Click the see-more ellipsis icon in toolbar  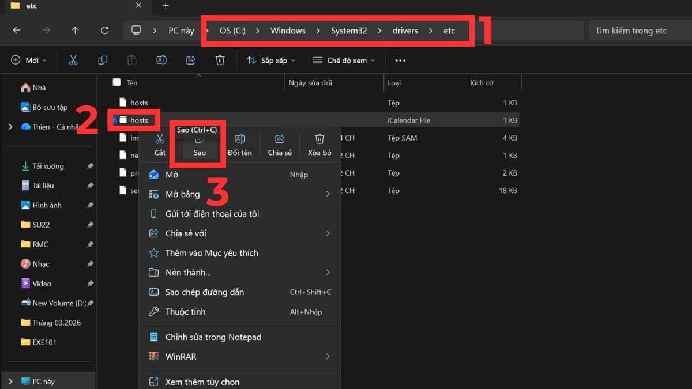click(x=400, y=60)
